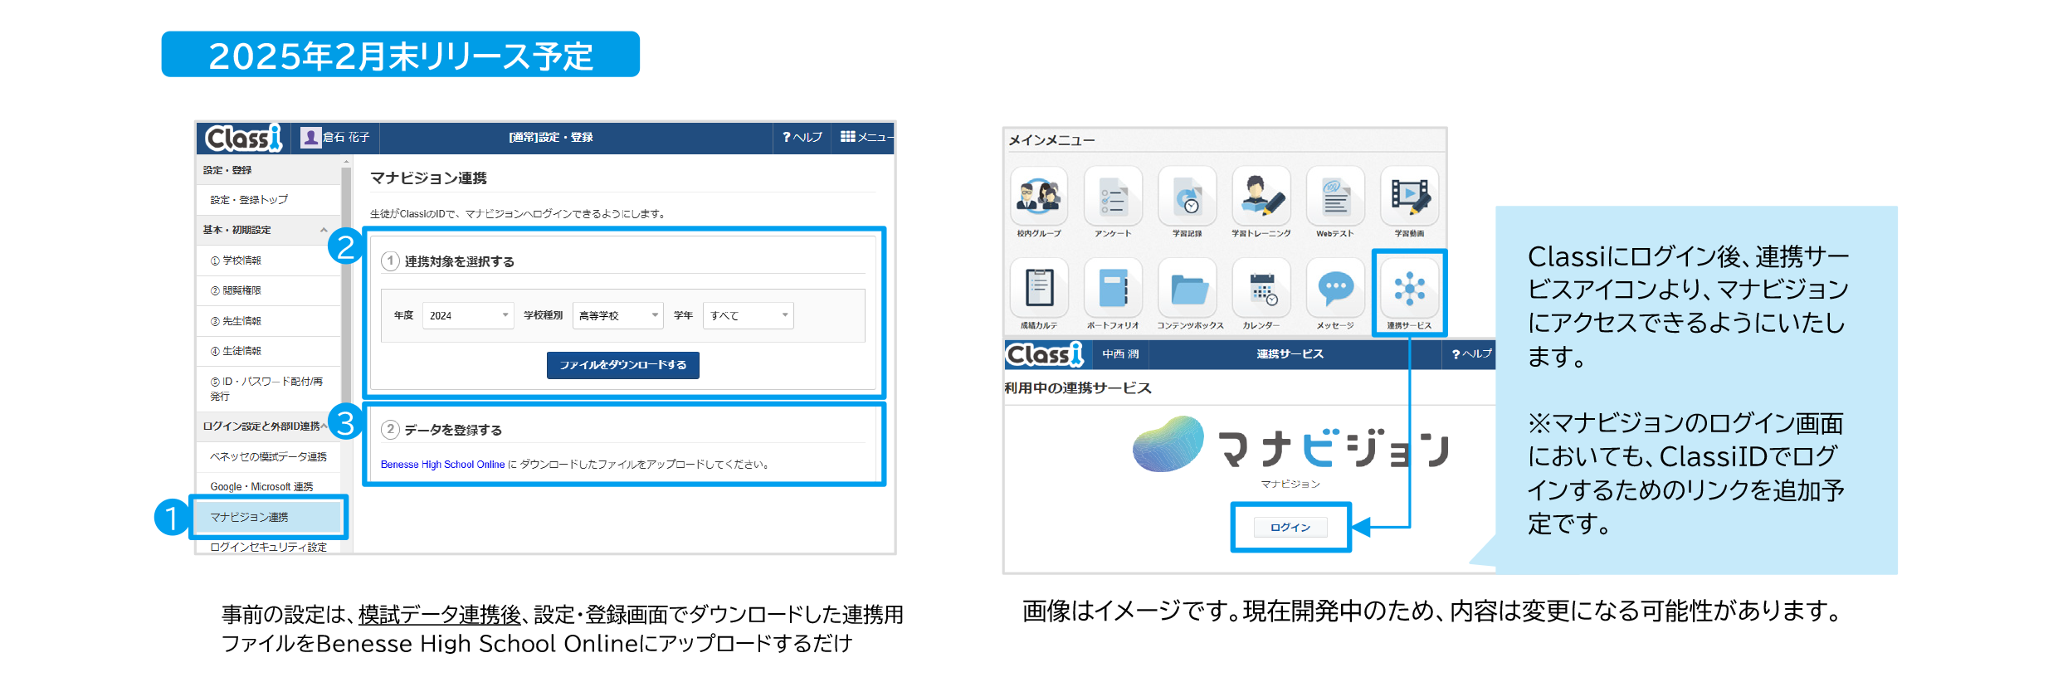Screen dimensions: 2058x682
Task: Select ログインセキュリティ設定 in the sidebar
Action: (268, 547)
